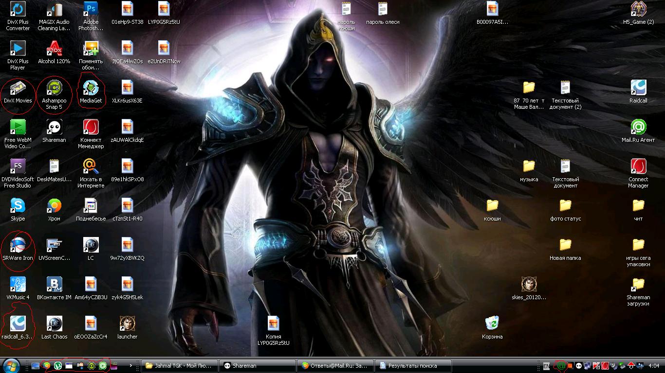Open 87 70 лет Маше folder
665x373 pixels.
click(529, 95)
